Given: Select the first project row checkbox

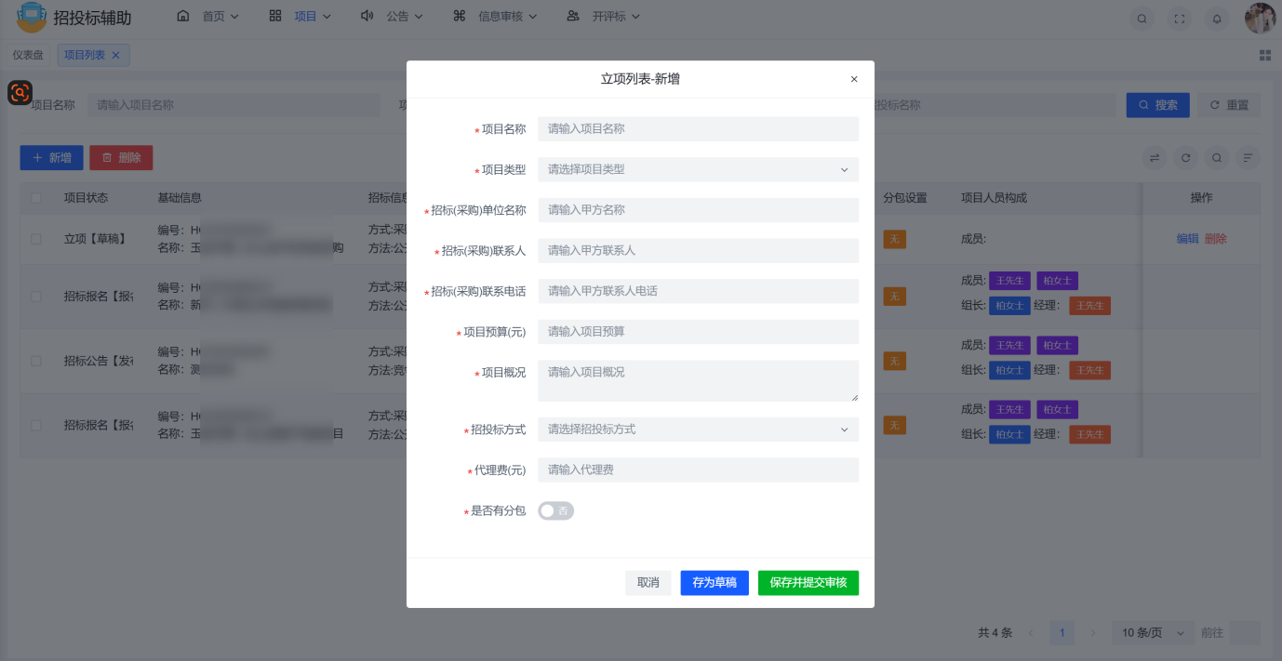Looking at the screenshot, I should (x=34, y=239).
